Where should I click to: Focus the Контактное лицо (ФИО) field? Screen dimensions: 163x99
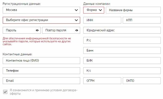click(41, 60)
